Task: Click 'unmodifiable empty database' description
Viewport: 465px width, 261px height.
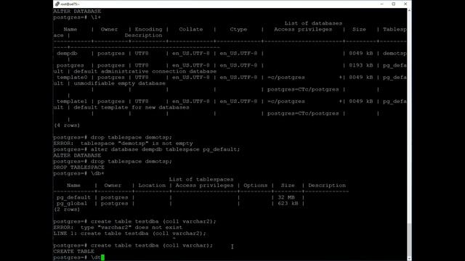Action: point(119,83)
